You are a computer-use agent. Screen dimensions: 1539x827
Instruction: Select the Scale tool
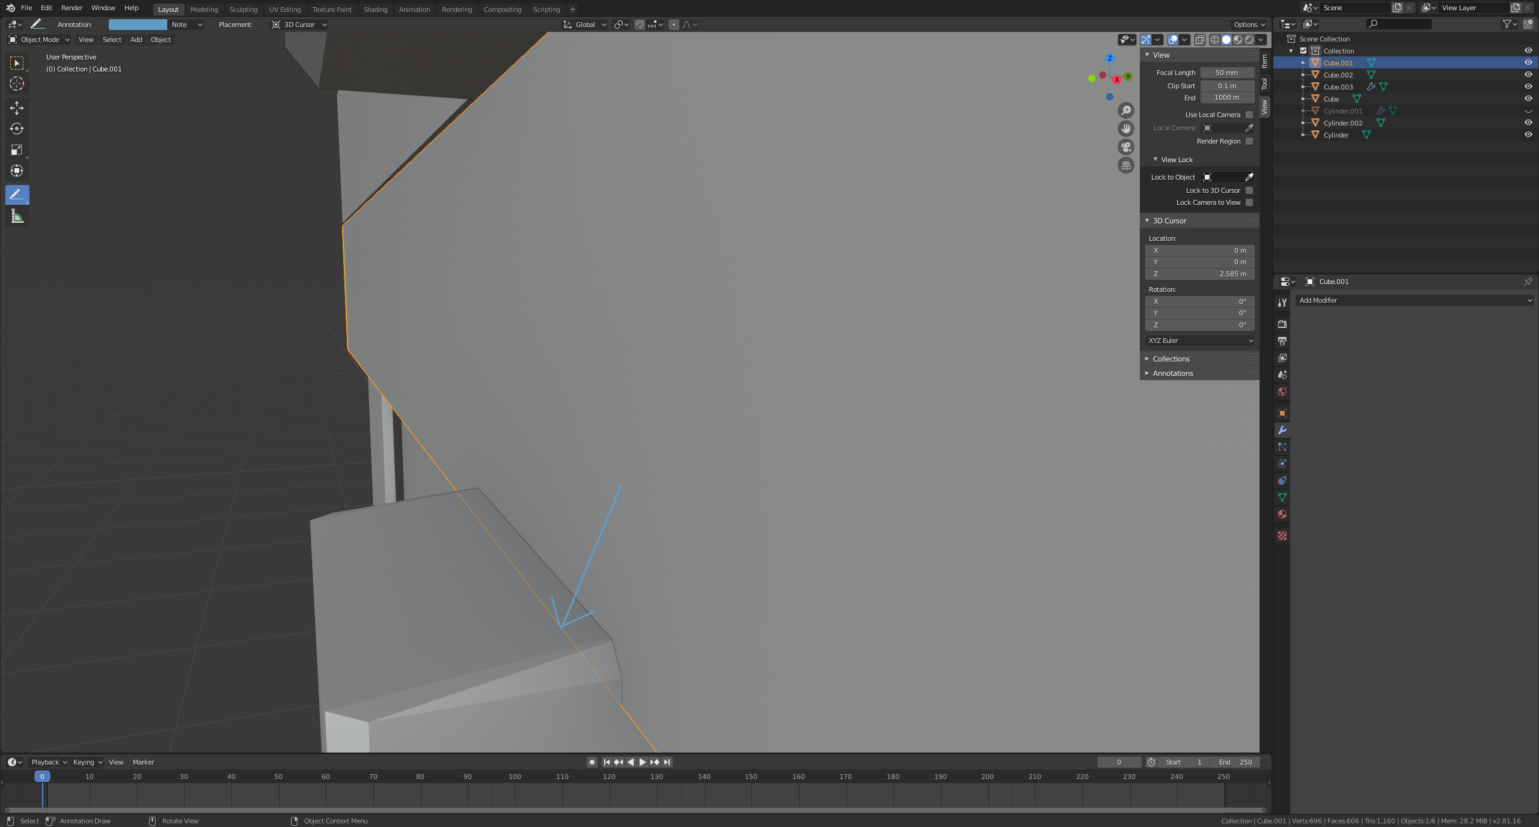(17, 150)
